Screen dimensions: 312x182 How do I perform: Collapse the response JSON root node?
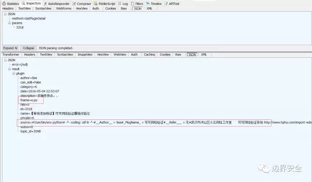5,60
